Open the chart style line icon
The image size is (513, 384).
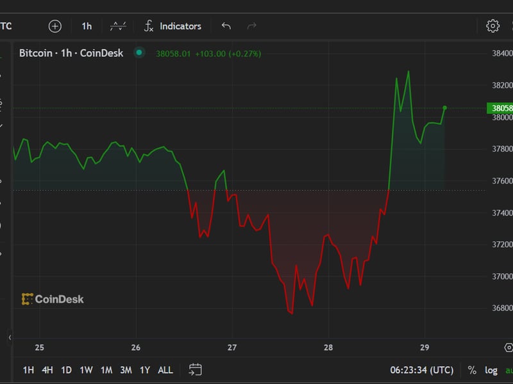pyautogui.click(x=118, y=26)
